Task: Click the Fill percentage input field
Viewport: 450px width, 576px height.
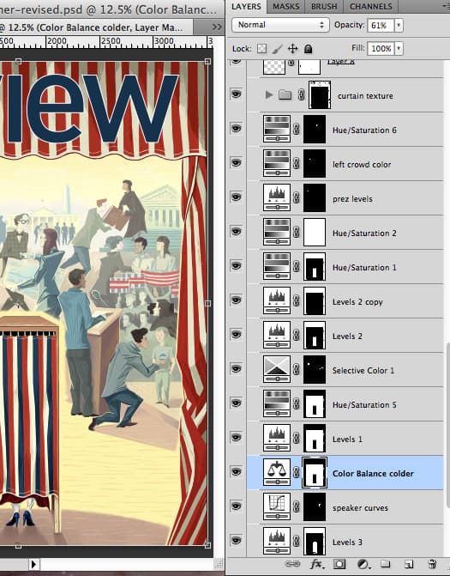Action: [381, 48]
